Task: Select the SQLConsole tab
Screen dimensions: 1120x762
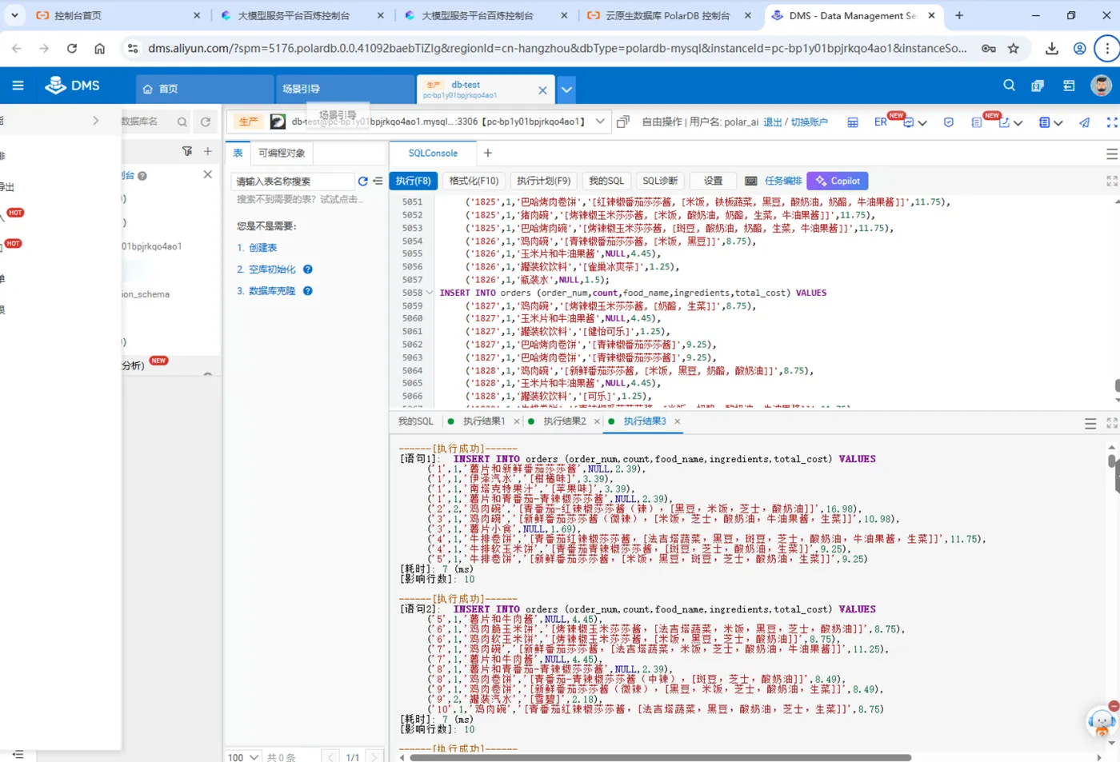Action: 433,153
